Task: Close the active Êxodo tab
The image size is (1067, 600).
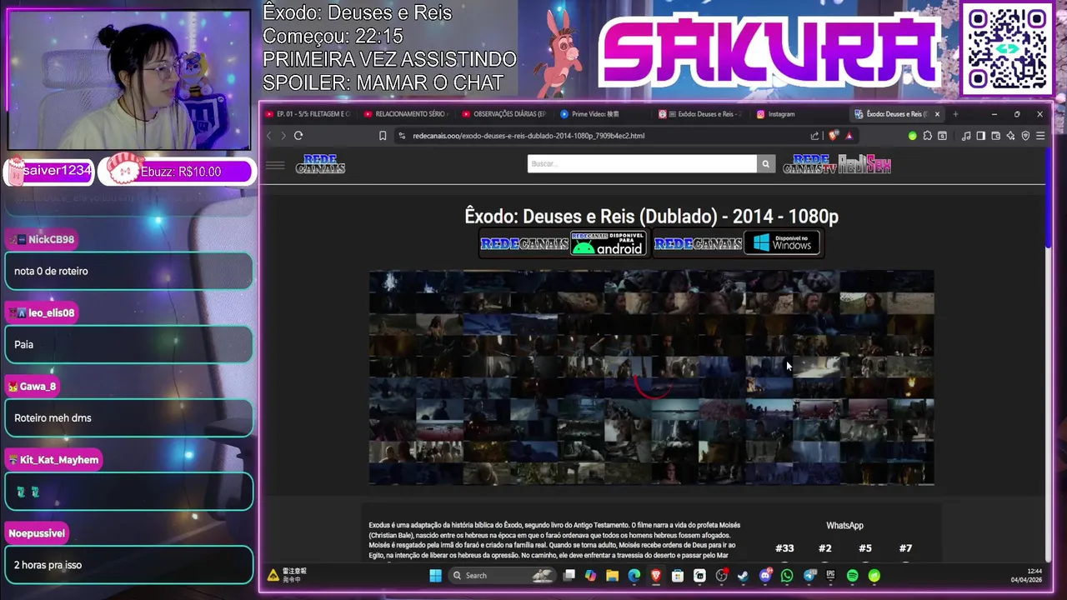Action: [937, 114]
